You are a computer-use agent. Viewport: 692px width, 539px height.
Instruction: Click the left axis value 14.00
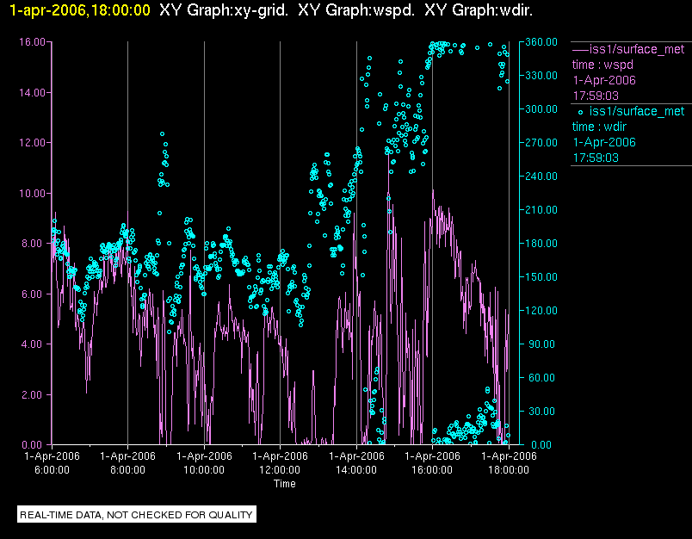pos(32,93)
